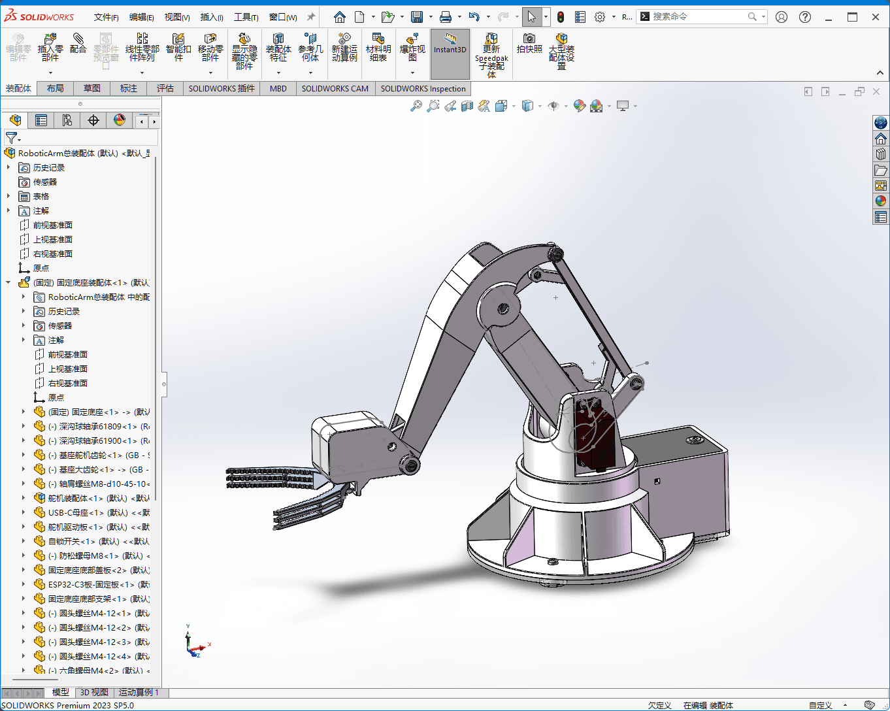Click Show Hidden Components (显示隐藏的零部件)
890x711 pixels.
[x=244, y=51]
